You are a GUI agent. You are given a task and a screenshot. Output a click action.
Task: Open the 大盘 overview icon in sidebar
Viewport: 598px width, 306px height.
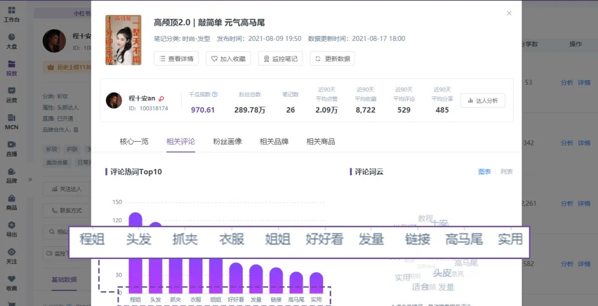(12, 37)
